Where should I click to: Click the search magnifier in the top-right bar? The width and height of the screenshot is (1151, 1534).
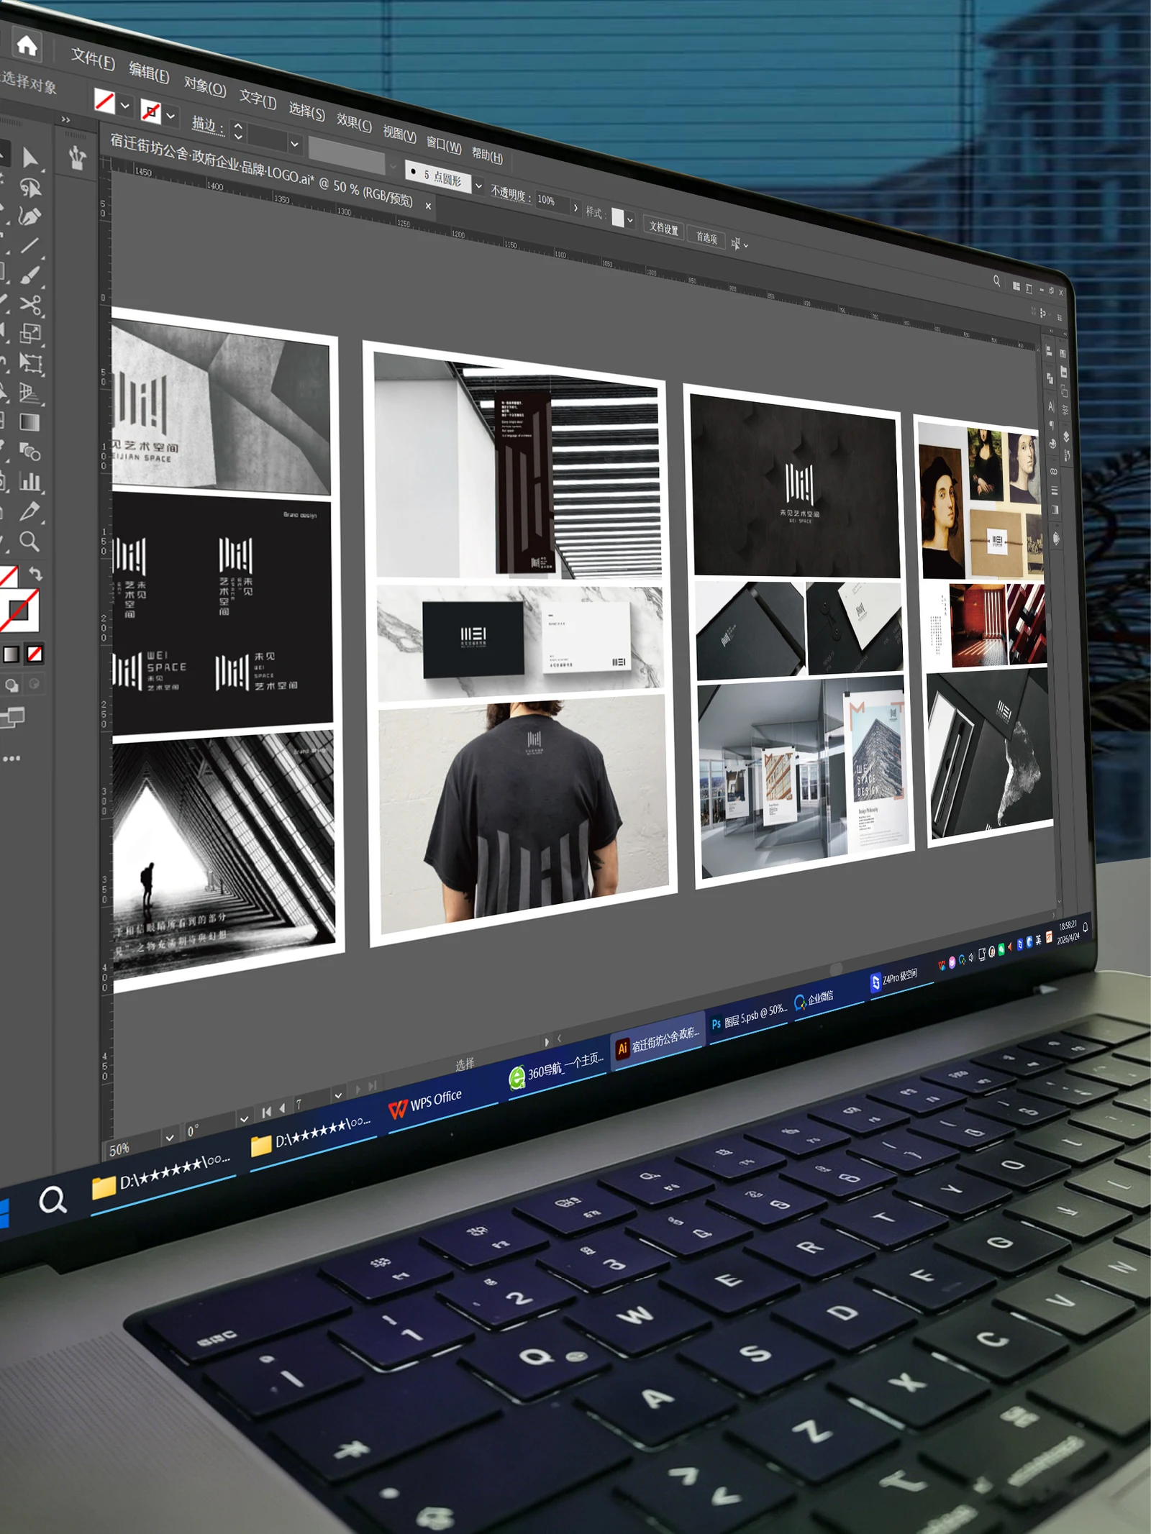[x=996, y=280]
